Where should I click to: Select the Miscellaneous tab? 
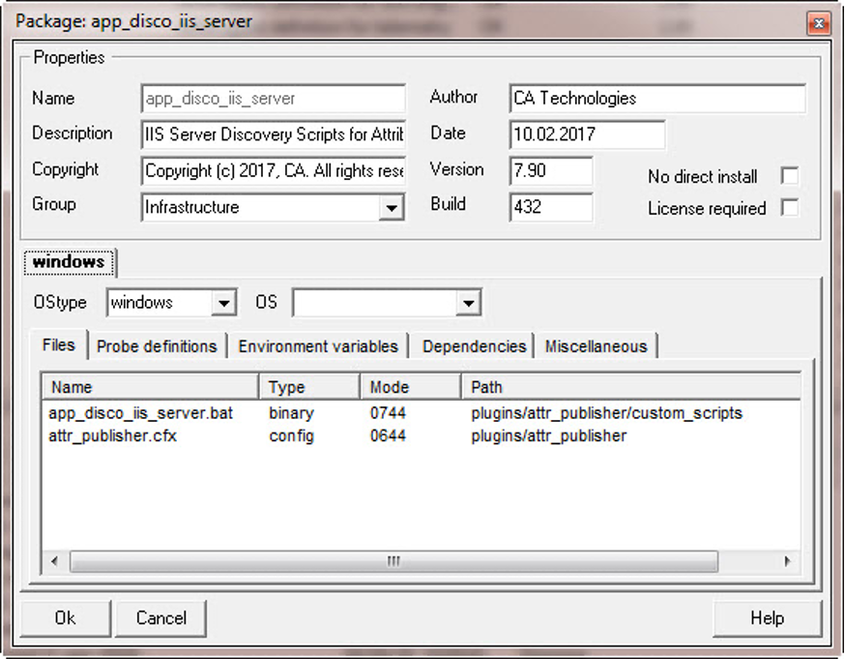click(597, 345)
